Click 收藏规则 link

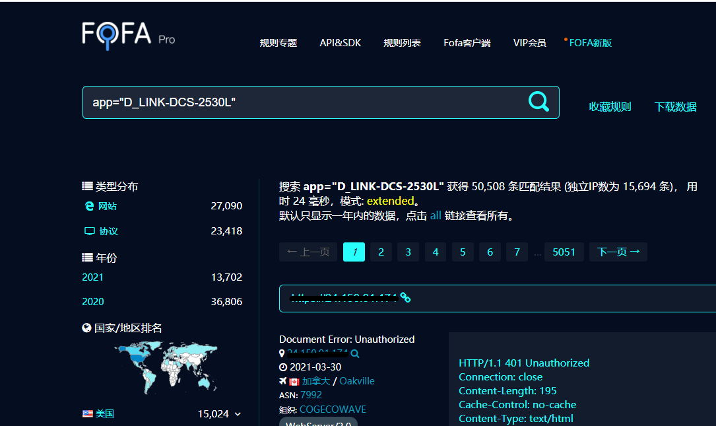(x=610, y=107)
